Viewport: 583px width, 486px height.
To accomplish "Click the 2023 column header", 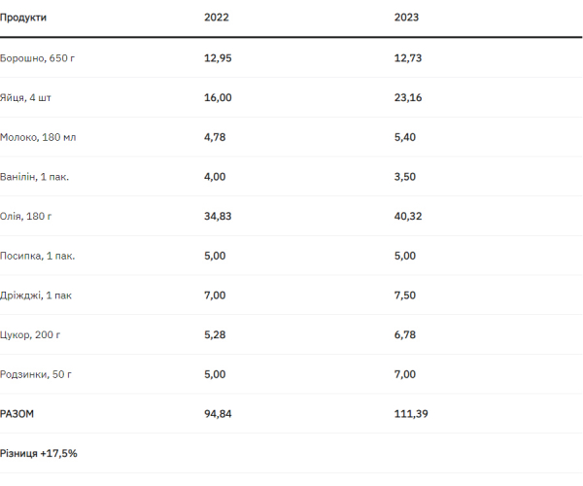I will (x=407, y=18).
